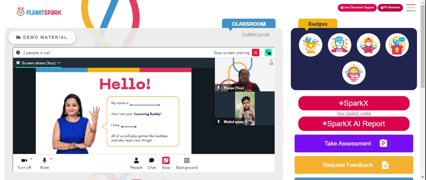Open screen share options ellipsis
The image size is (426, 180).
59,63
